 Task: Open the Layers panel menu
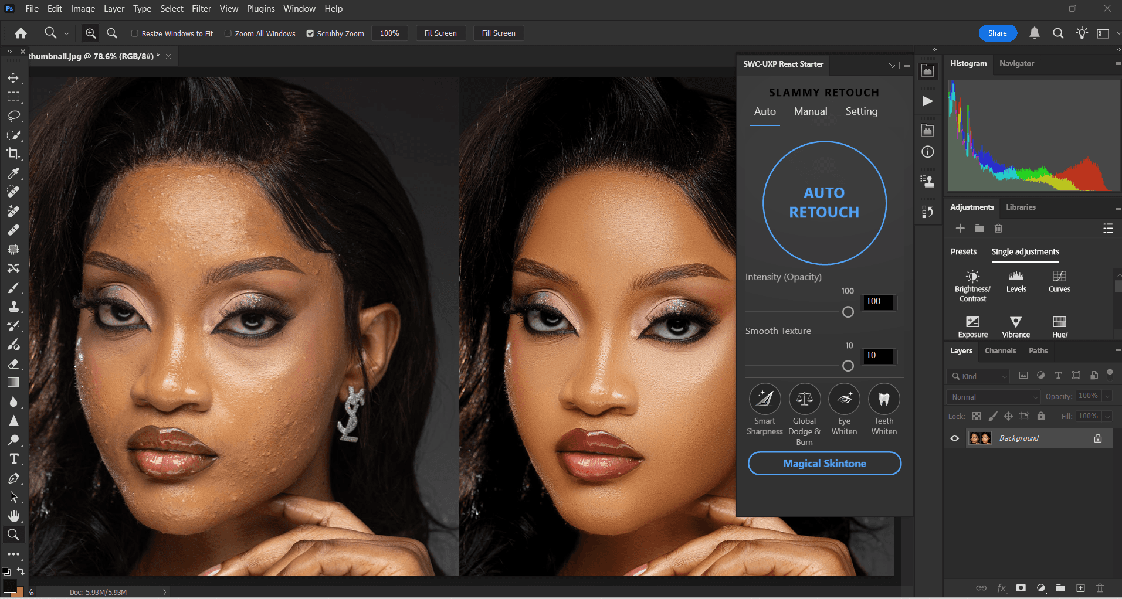1118,351
